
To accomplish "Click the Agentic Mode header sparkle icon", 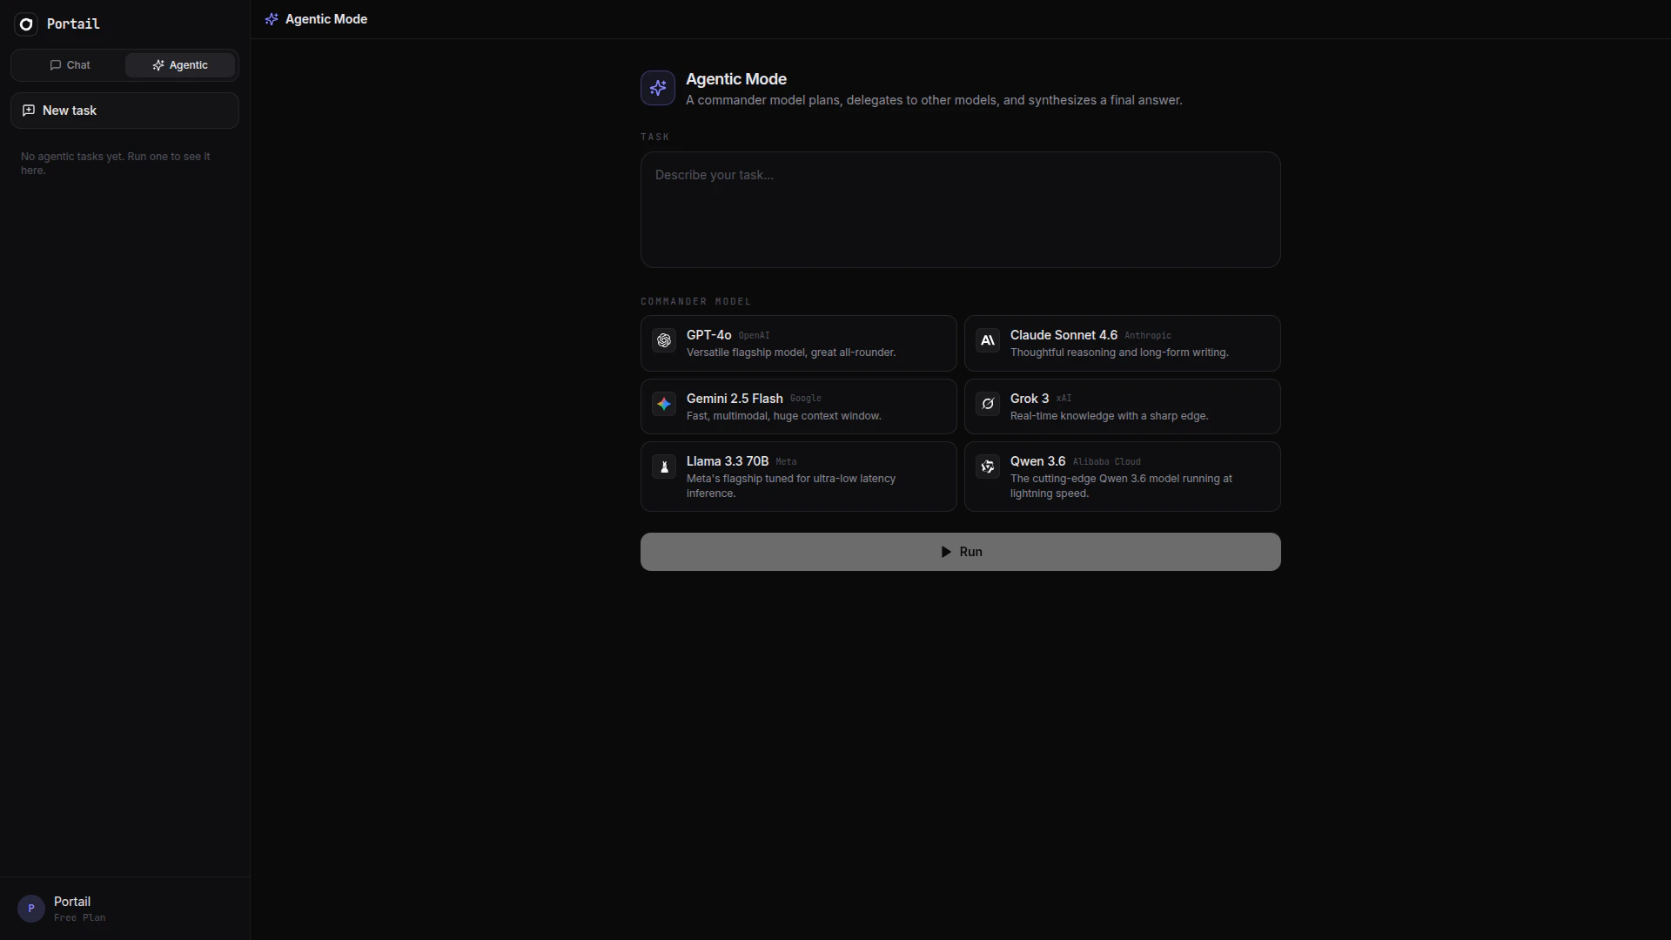I will pyautogui.click(x=272, y=19).
